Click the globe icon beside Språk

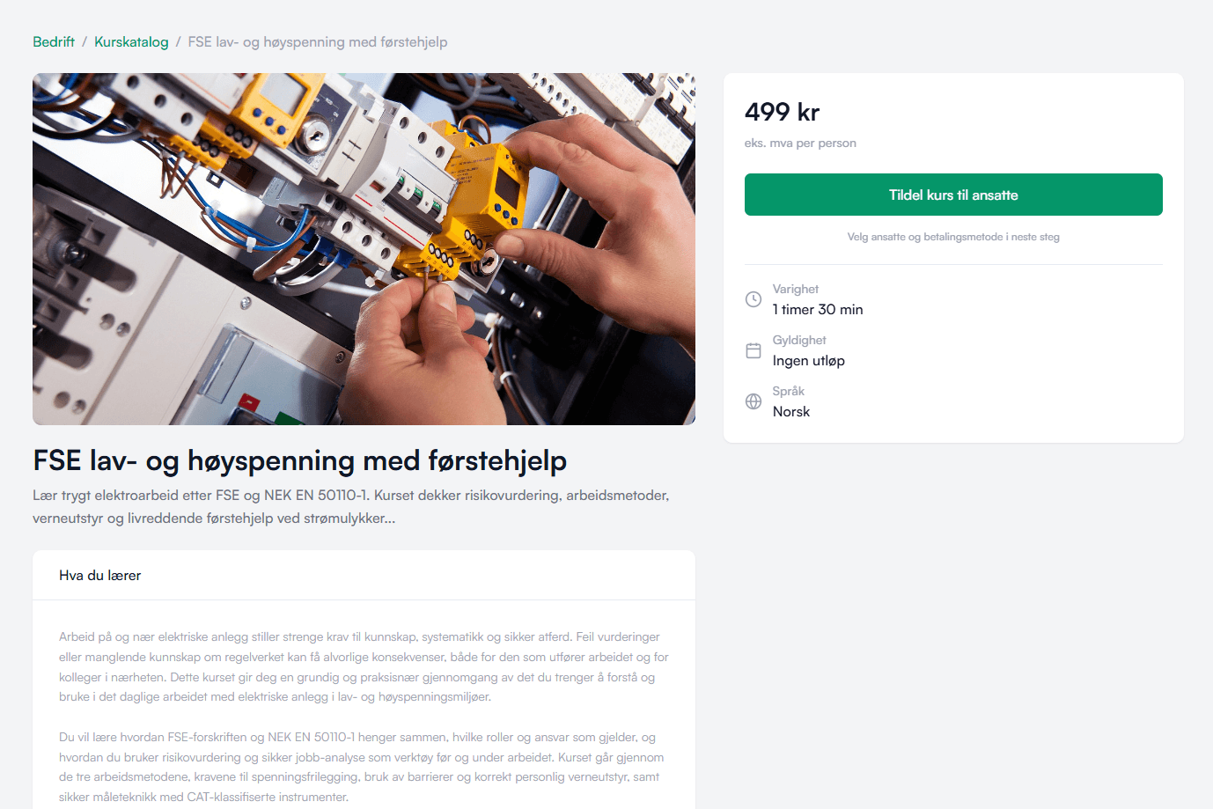tap(754, 401)
